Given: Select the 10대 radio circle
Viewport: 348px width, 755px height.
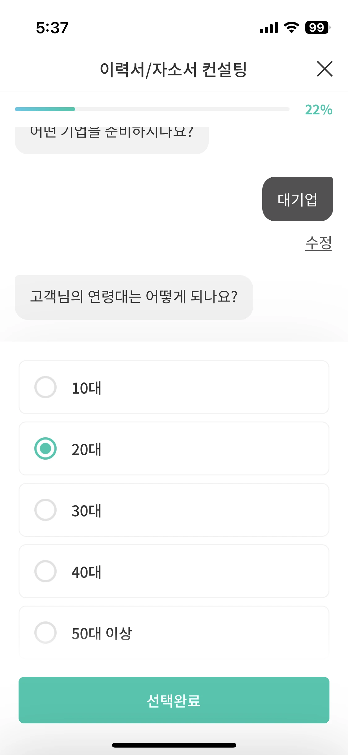Looking at the screenshot, I should (x=45, y=387).
